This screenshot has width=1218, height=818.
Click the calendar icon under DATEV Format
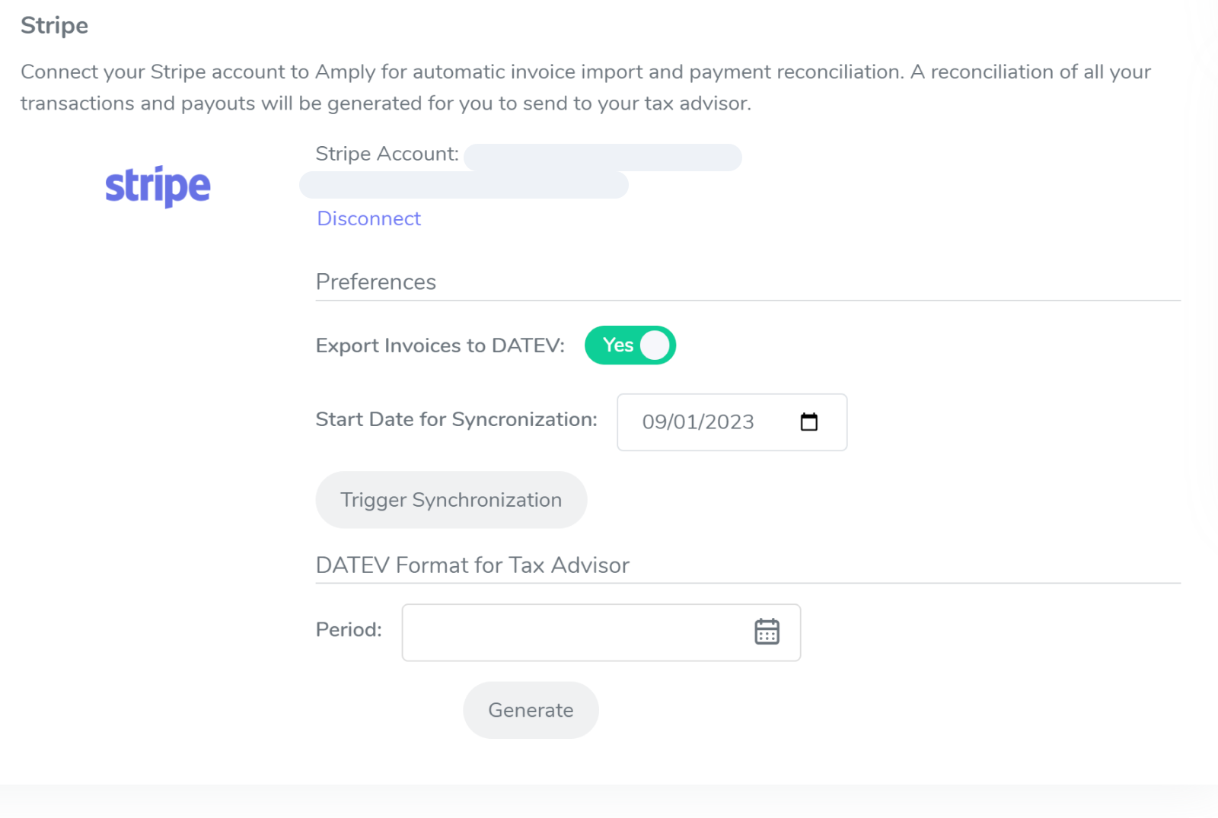(x=767, y=631)
